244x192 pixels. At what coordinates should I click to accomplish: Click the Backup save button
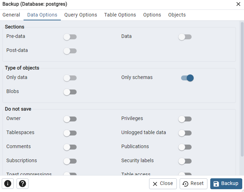tap(226, 184)
